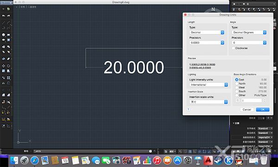Screen dimensions: 278x167
Task: Open the blue K music app in Dock
Action: click(228, 161)
